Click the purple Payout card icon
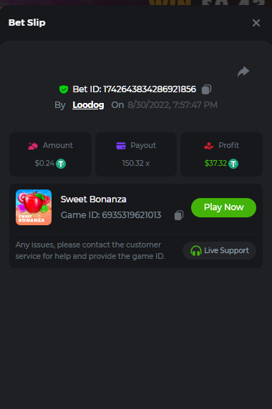The image size is (272, 409). point(121,146)
